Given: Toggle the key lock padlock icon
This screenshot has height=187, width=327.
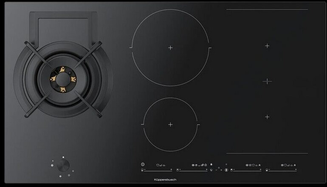Looking at the screenshot, I should (x=211, y=164).
